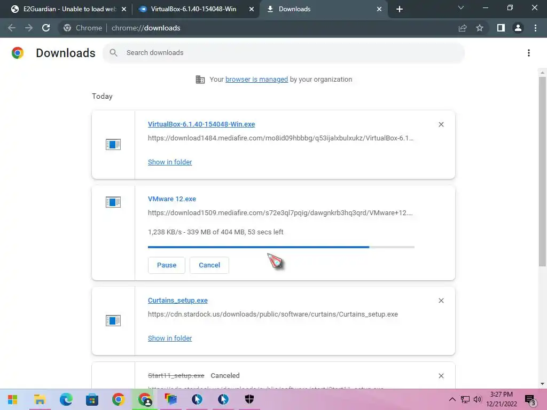Viewport: 547px width, 410px height.
Task: Open the Chrome profile window on taskbar
Action: tap(145, 399)
